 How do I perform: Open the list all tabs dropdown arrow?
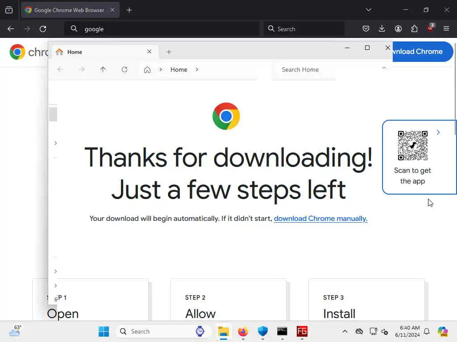tap(368, 10)
